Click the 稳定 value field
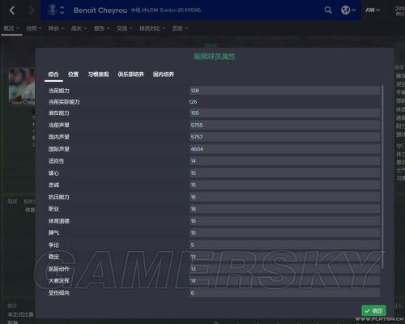Screen dimensions: 405x324 pos(284,257)
